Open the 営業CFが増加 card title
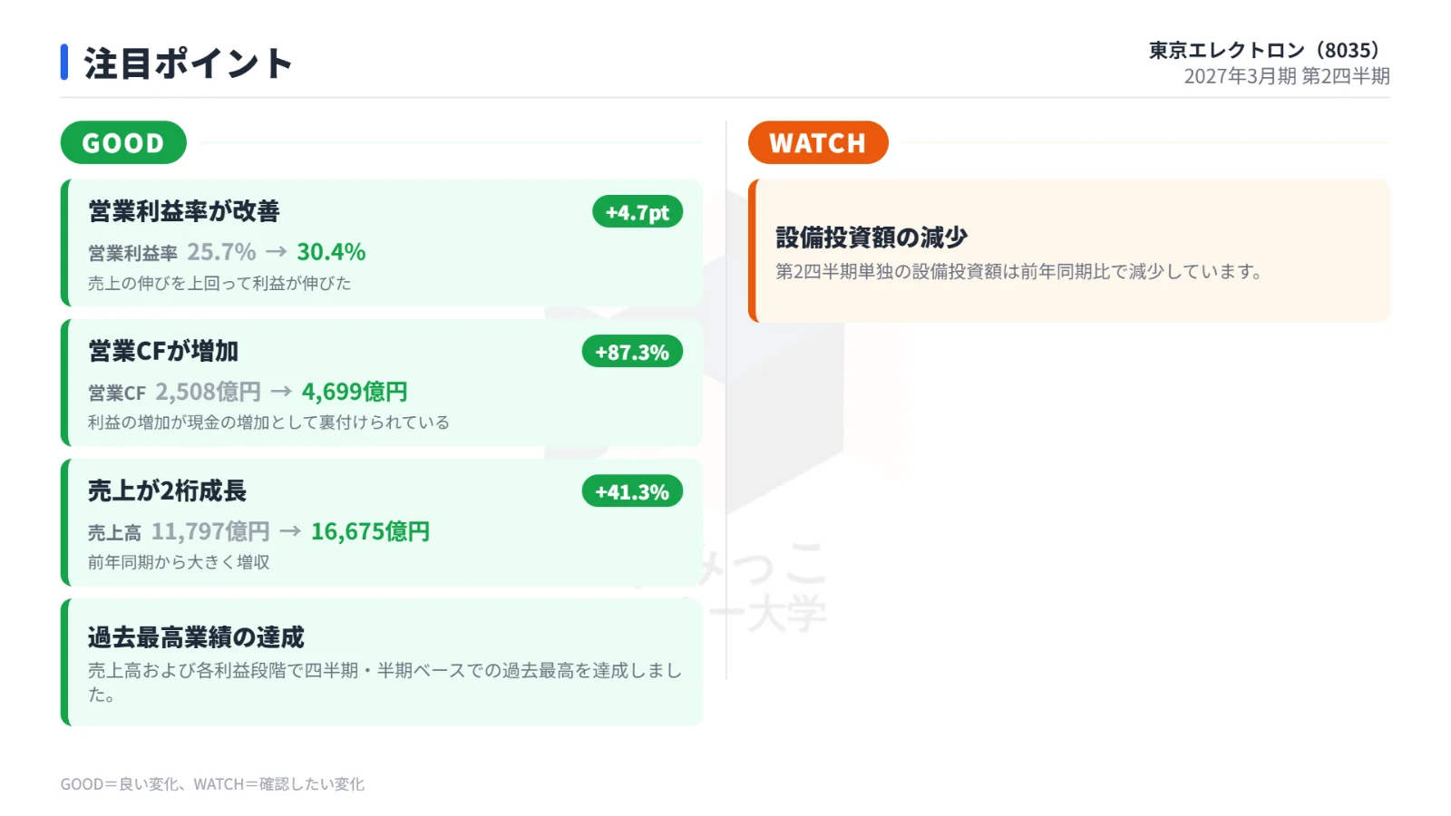Viewport: 1451px width, 816px height. (x=163, y=351)
